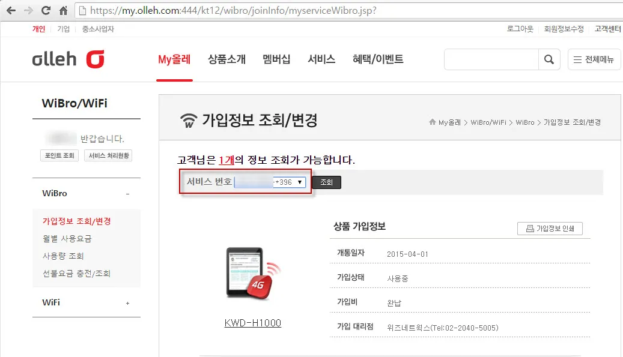
Task: Switch to the 기업 tab
Action: point(64,28)
